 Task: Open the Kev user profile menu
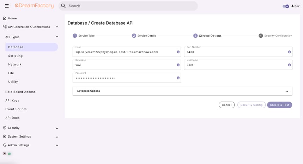295,6
